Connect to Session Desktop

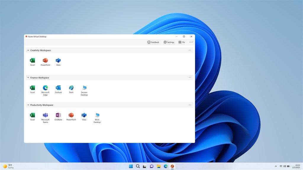click(84, 90)
